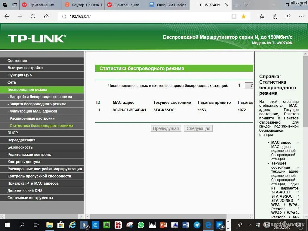The width and height of the screenshot is (308, 231).
Task: Open Word from the taskbar
Action: [x=185, y=225]
